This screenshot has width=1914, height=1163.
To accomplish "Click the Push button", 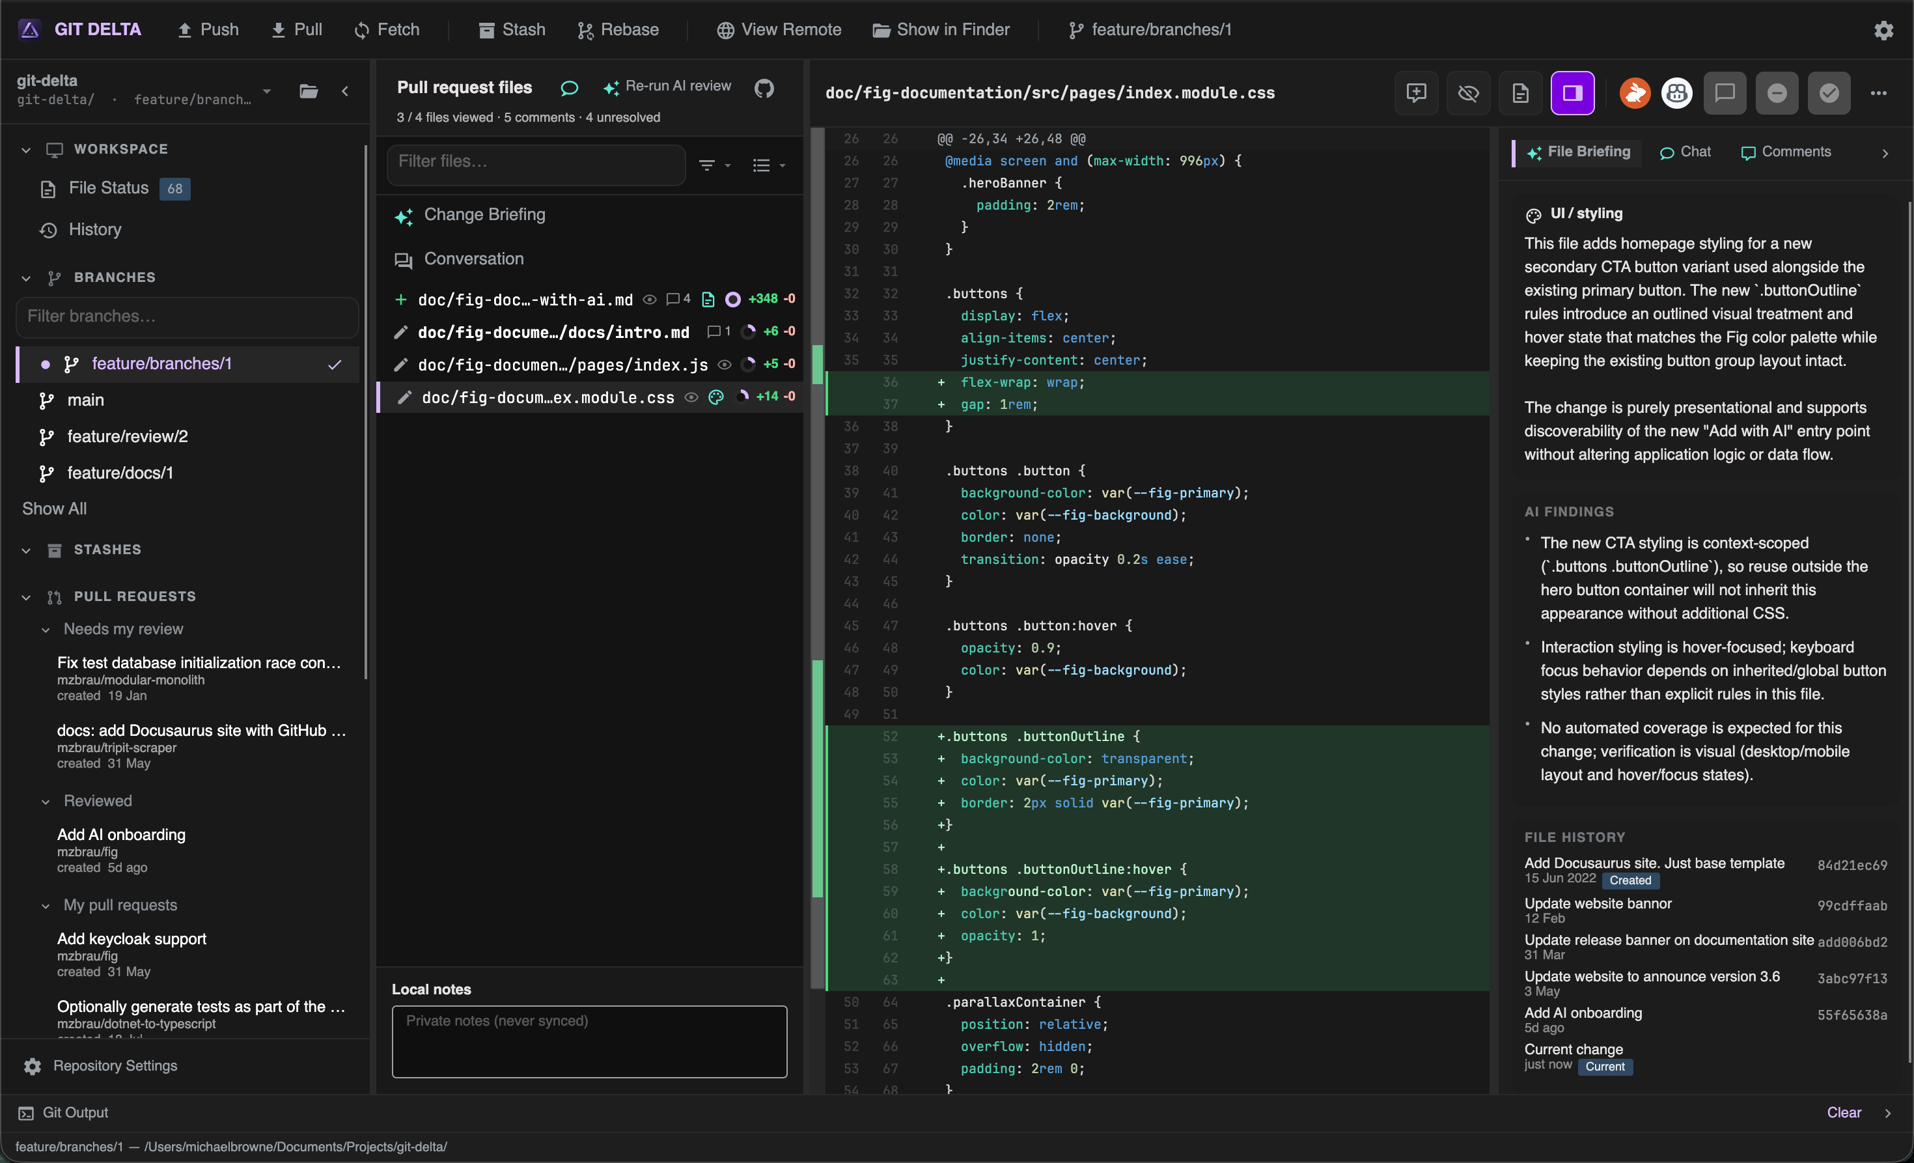I will point(208,29).
